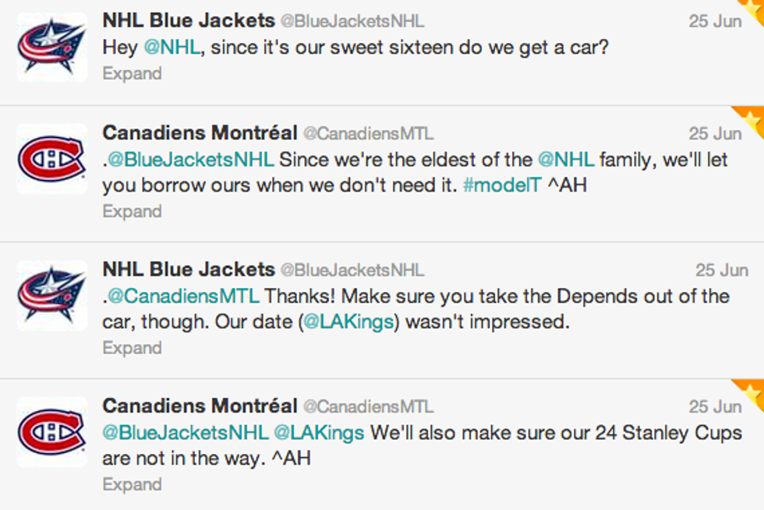Open @BlueJacketsNHL mention in the Stanley Cups tweet
Viewport: 764px width, 510px height.
click(x=186, y=433)
